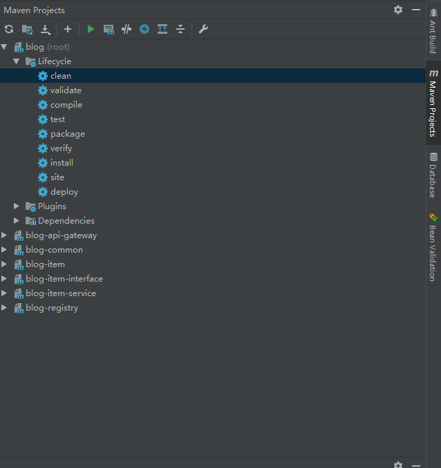
Task: Click the gear icon beside compile
Action: click(43, 105)
